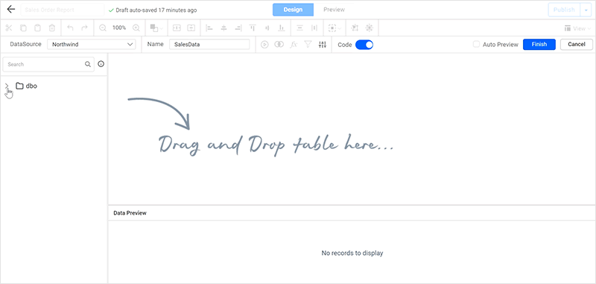This screenshot has width=596, height=284.
Task: Click the snap to grid icon
Action: click(369, 28)
